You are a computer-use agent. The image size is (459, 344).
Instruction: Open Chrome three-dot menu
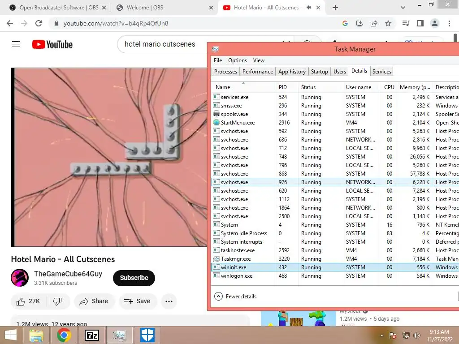click(449, 23)
